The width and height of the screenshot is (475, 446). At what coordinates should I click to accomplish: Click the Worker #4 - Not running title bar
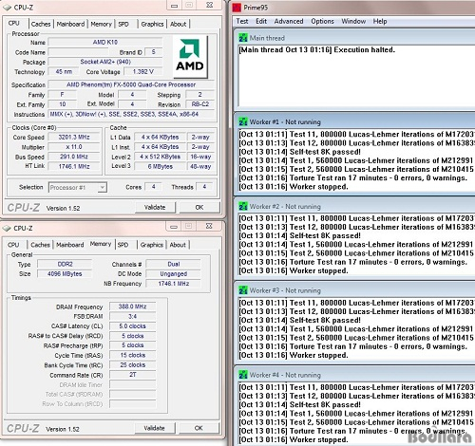point(354,375)
